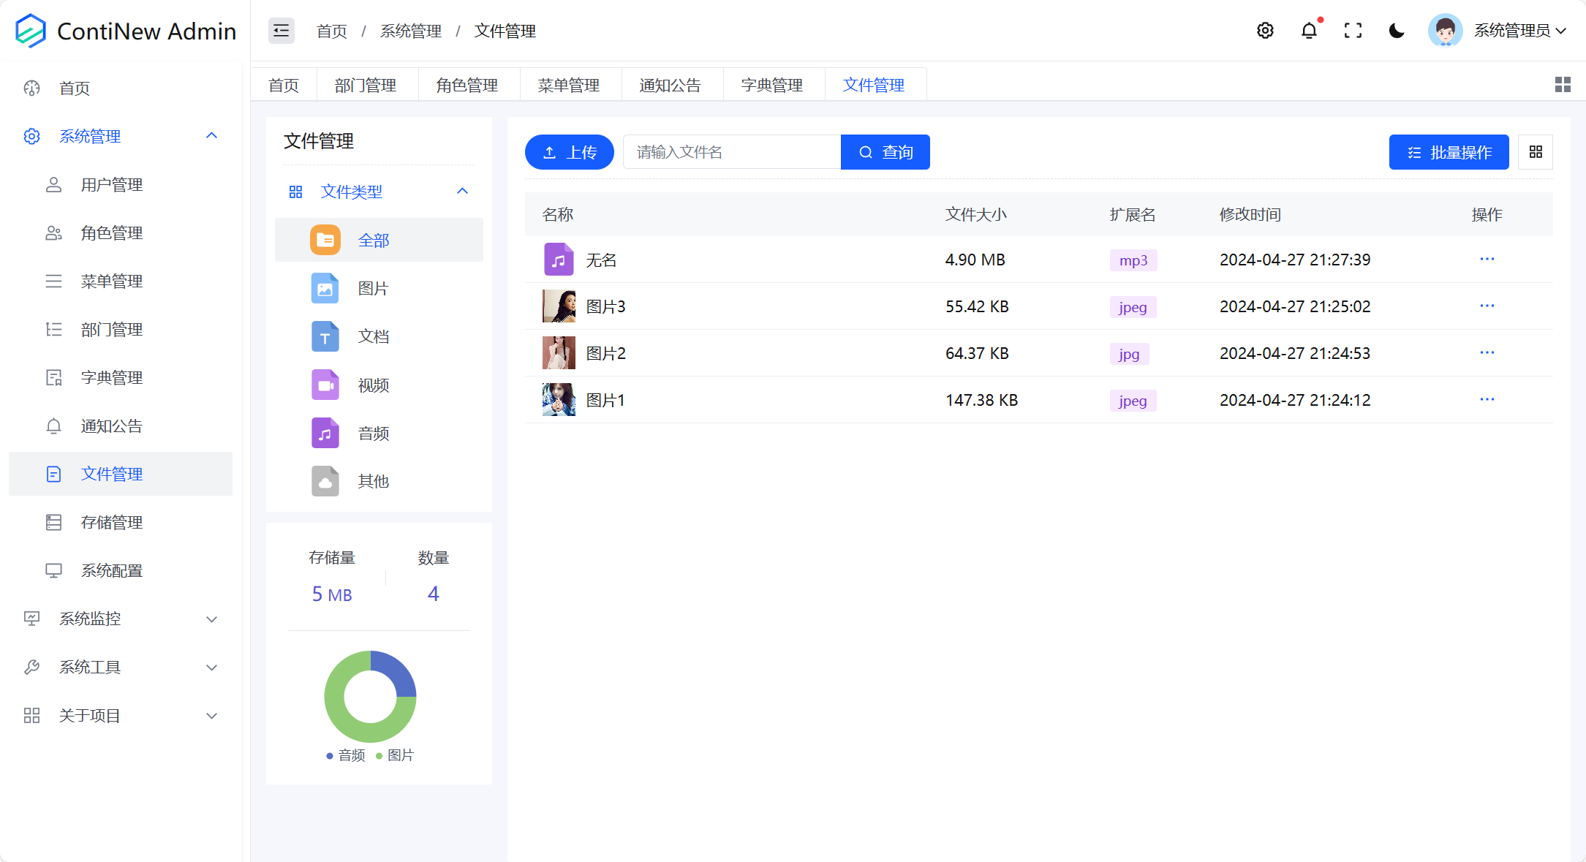Collapse the 文件类型 section chevron
Screen dimensions: 1586x862
pos(462,191)
